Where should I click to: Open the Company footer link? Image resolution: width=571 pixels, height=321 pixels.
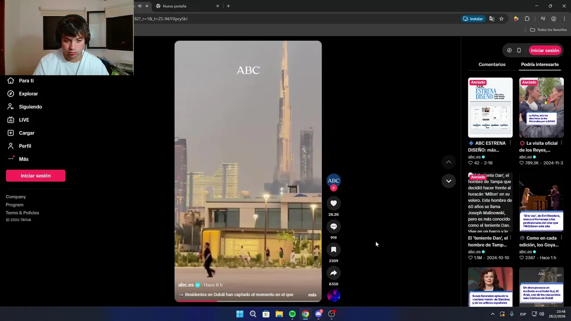(x=16, y=197)
